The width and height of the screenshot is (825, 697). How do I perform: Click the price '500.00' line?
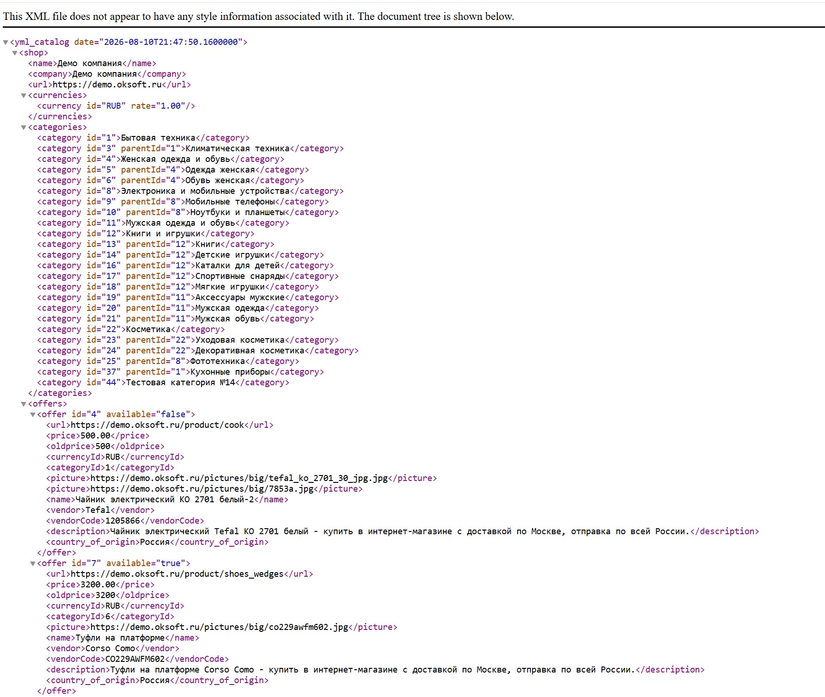coord(98,436)
